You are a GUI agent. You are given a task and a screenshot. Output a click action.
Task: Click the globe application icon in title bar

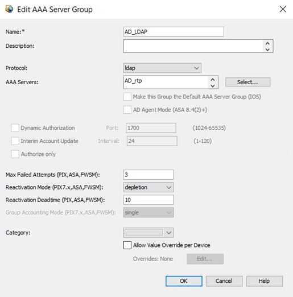[9, 9]
